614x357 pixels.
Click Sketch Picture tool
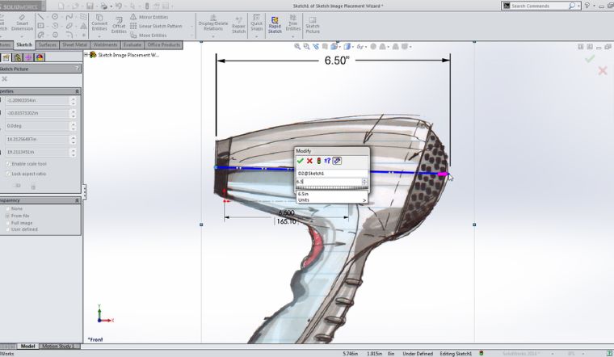pyautogui.click(x=313, y=25)
